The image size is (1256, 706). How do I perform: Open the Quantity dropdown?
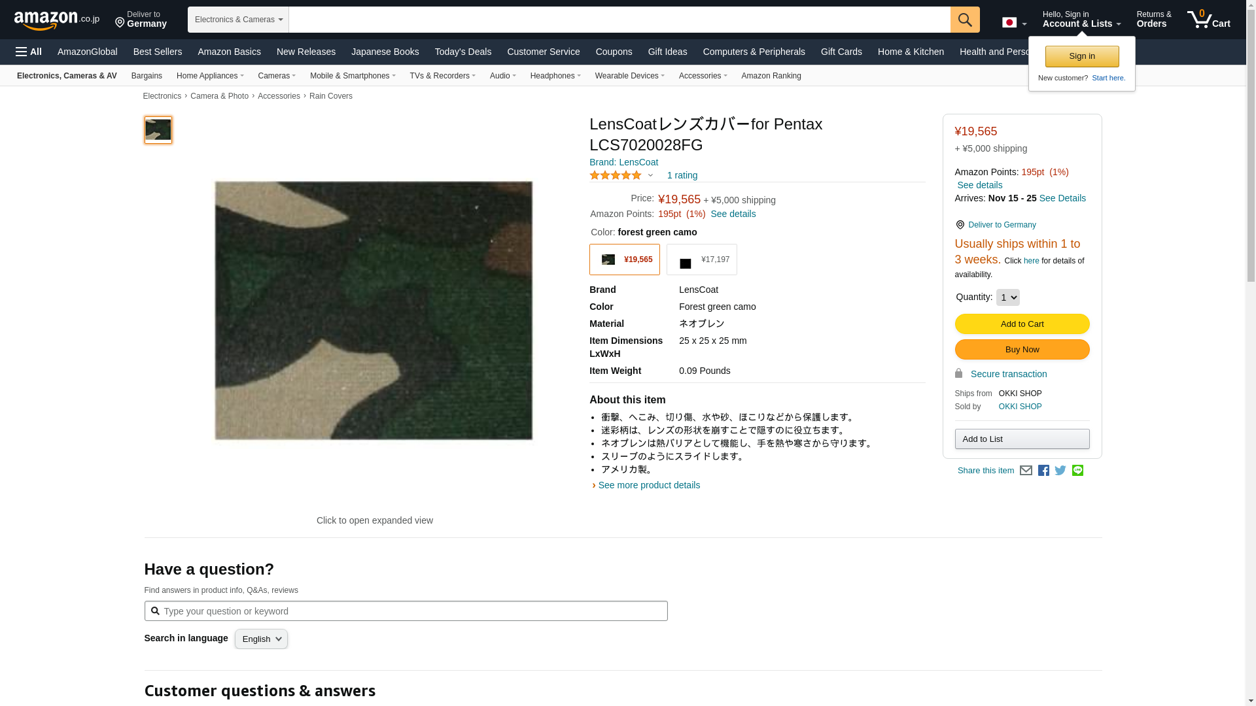(x=1007, y=297)
